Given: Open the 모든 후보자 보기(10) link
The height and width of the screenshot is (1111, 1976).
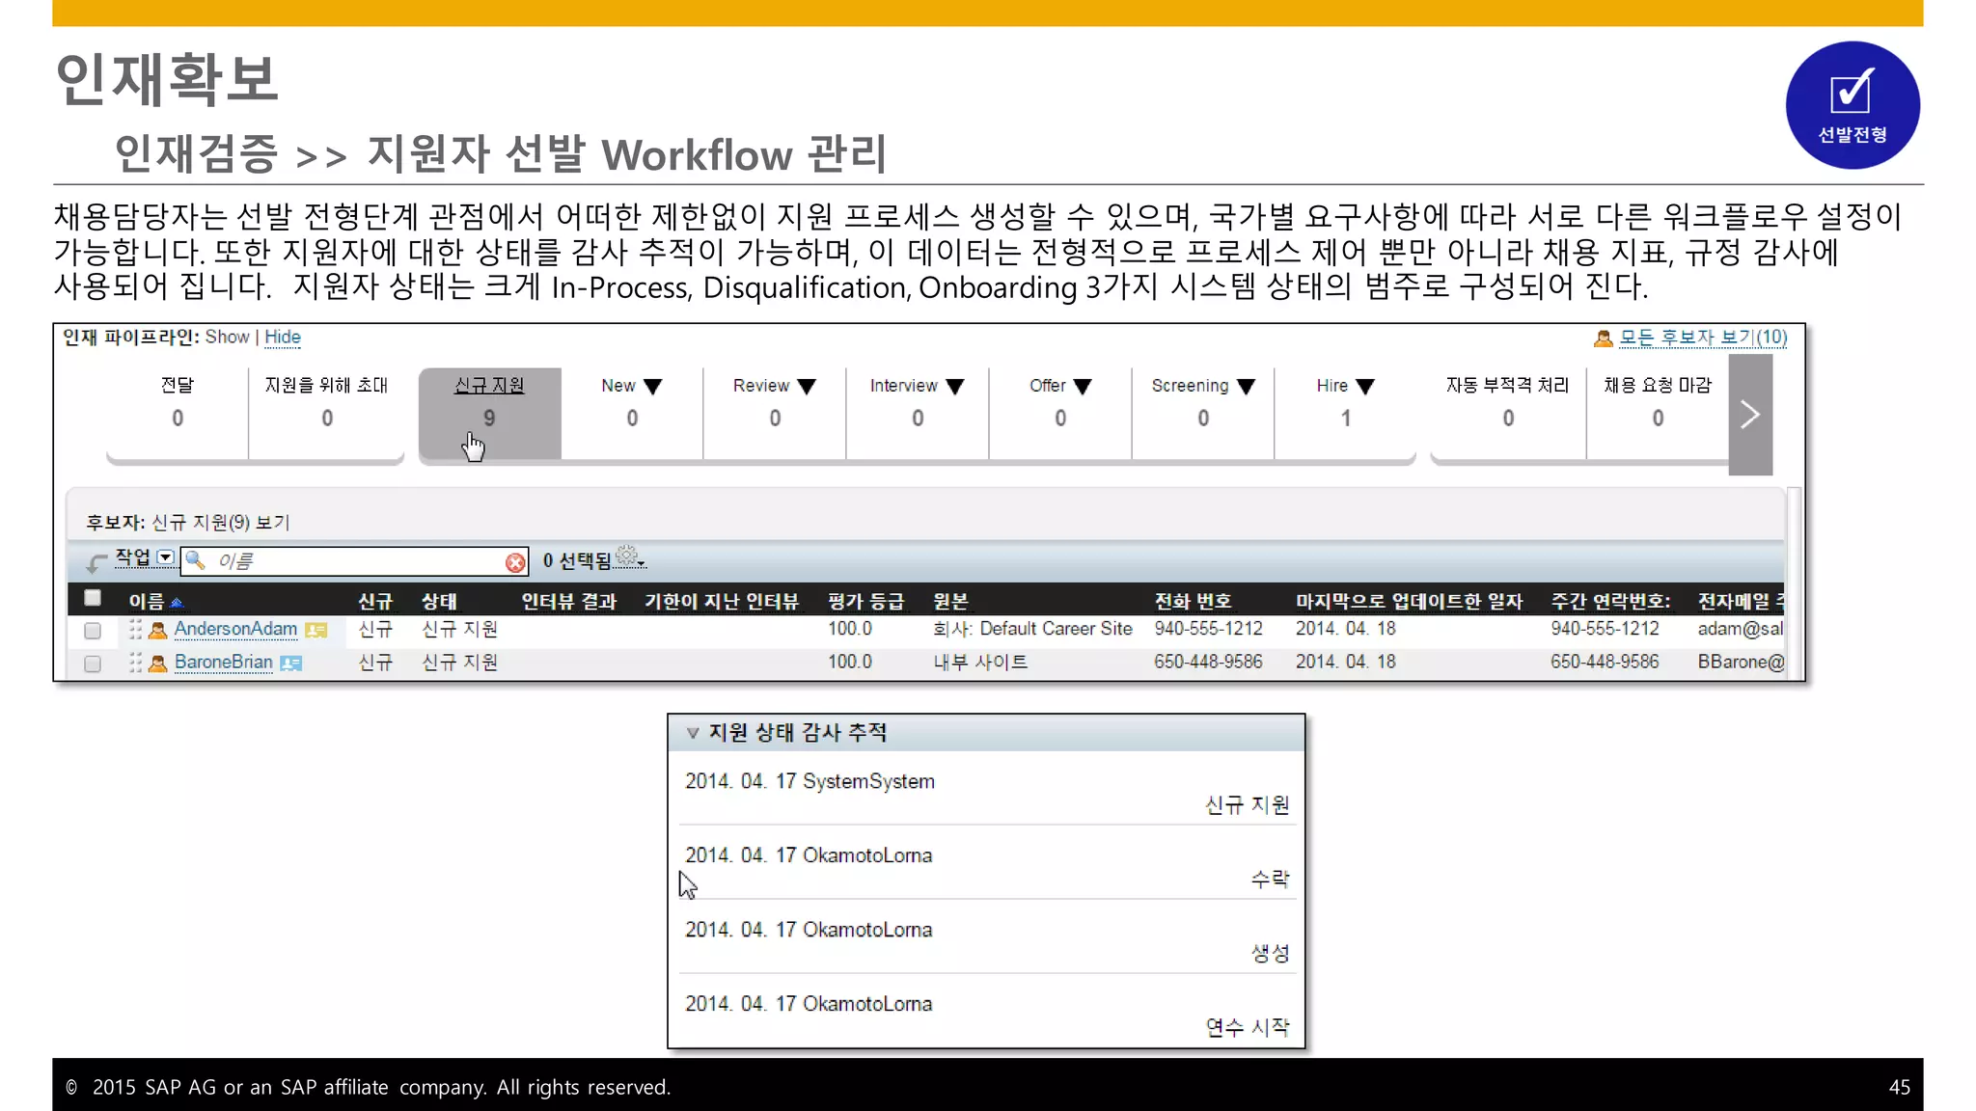Looking at the screenshot, I should click(1703, 338).
